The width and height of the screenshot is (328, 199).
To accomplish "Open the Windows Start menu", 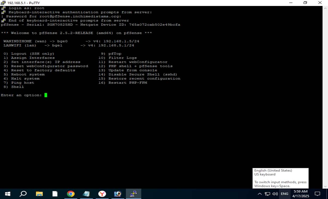I will 8,194.
